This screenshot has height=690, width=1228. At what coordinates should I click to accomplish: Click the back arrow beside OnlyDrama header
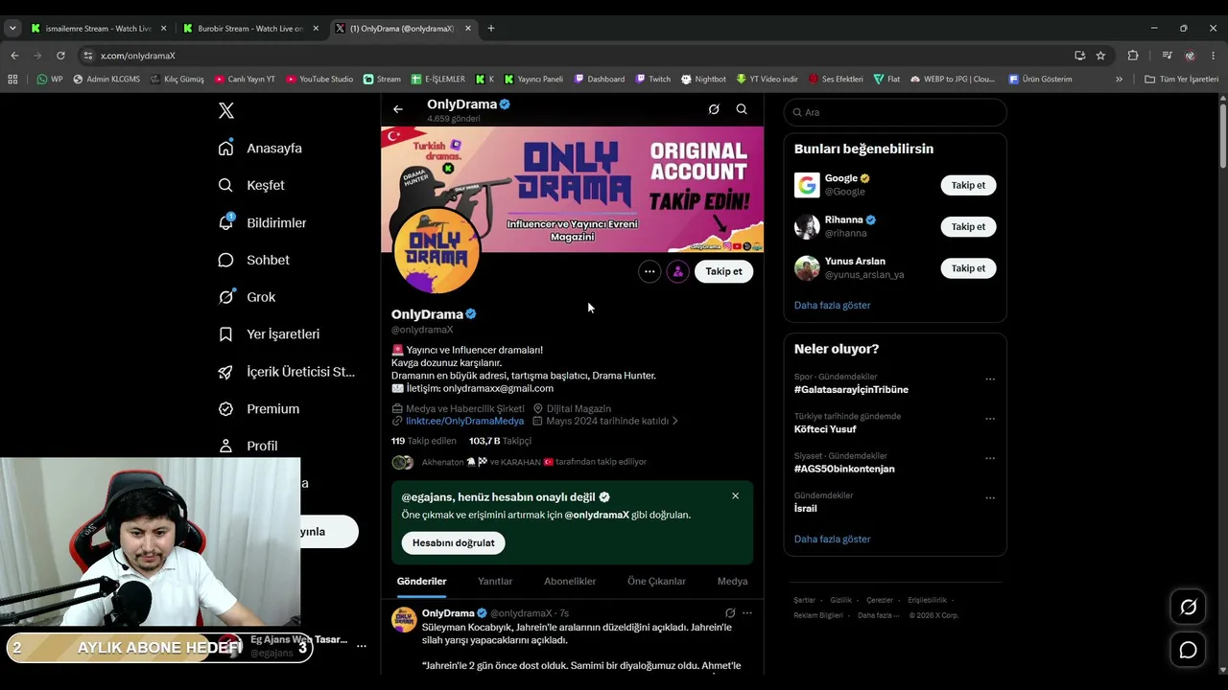(x=398, y=109)
